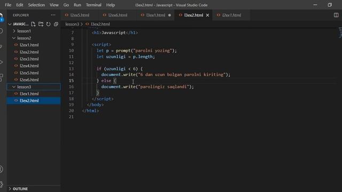The image size is (342, 192).
Task: Switch to the l2ex6.html editor tab
Action: pos(118,15)
